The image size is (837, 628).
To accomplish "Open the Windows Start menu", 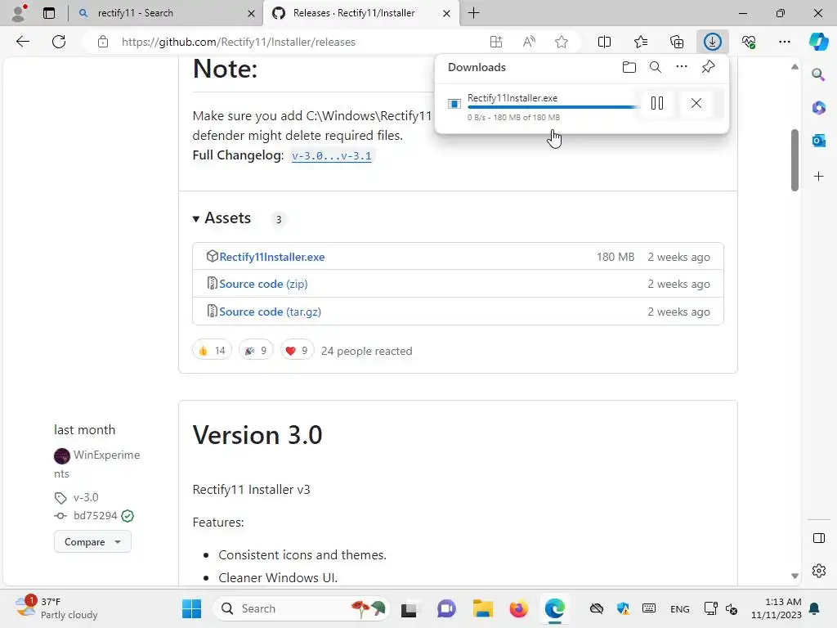I will [x=191, y=608].
